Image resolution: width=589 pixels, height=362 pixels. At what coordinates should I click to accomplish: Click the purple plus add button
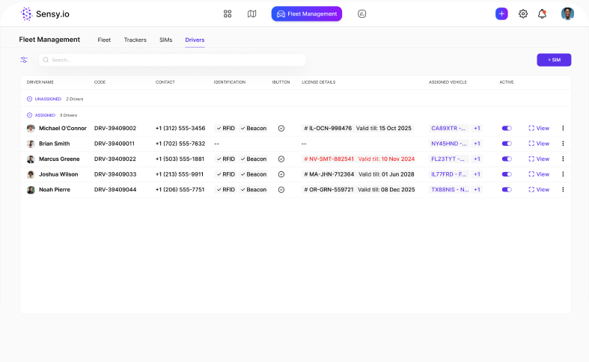coord(501,13)
